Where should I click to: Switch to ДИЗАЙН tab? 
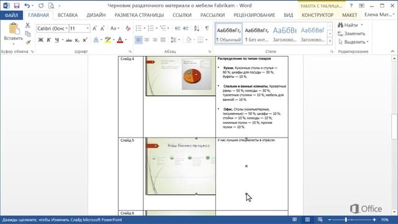pos(96,15)
